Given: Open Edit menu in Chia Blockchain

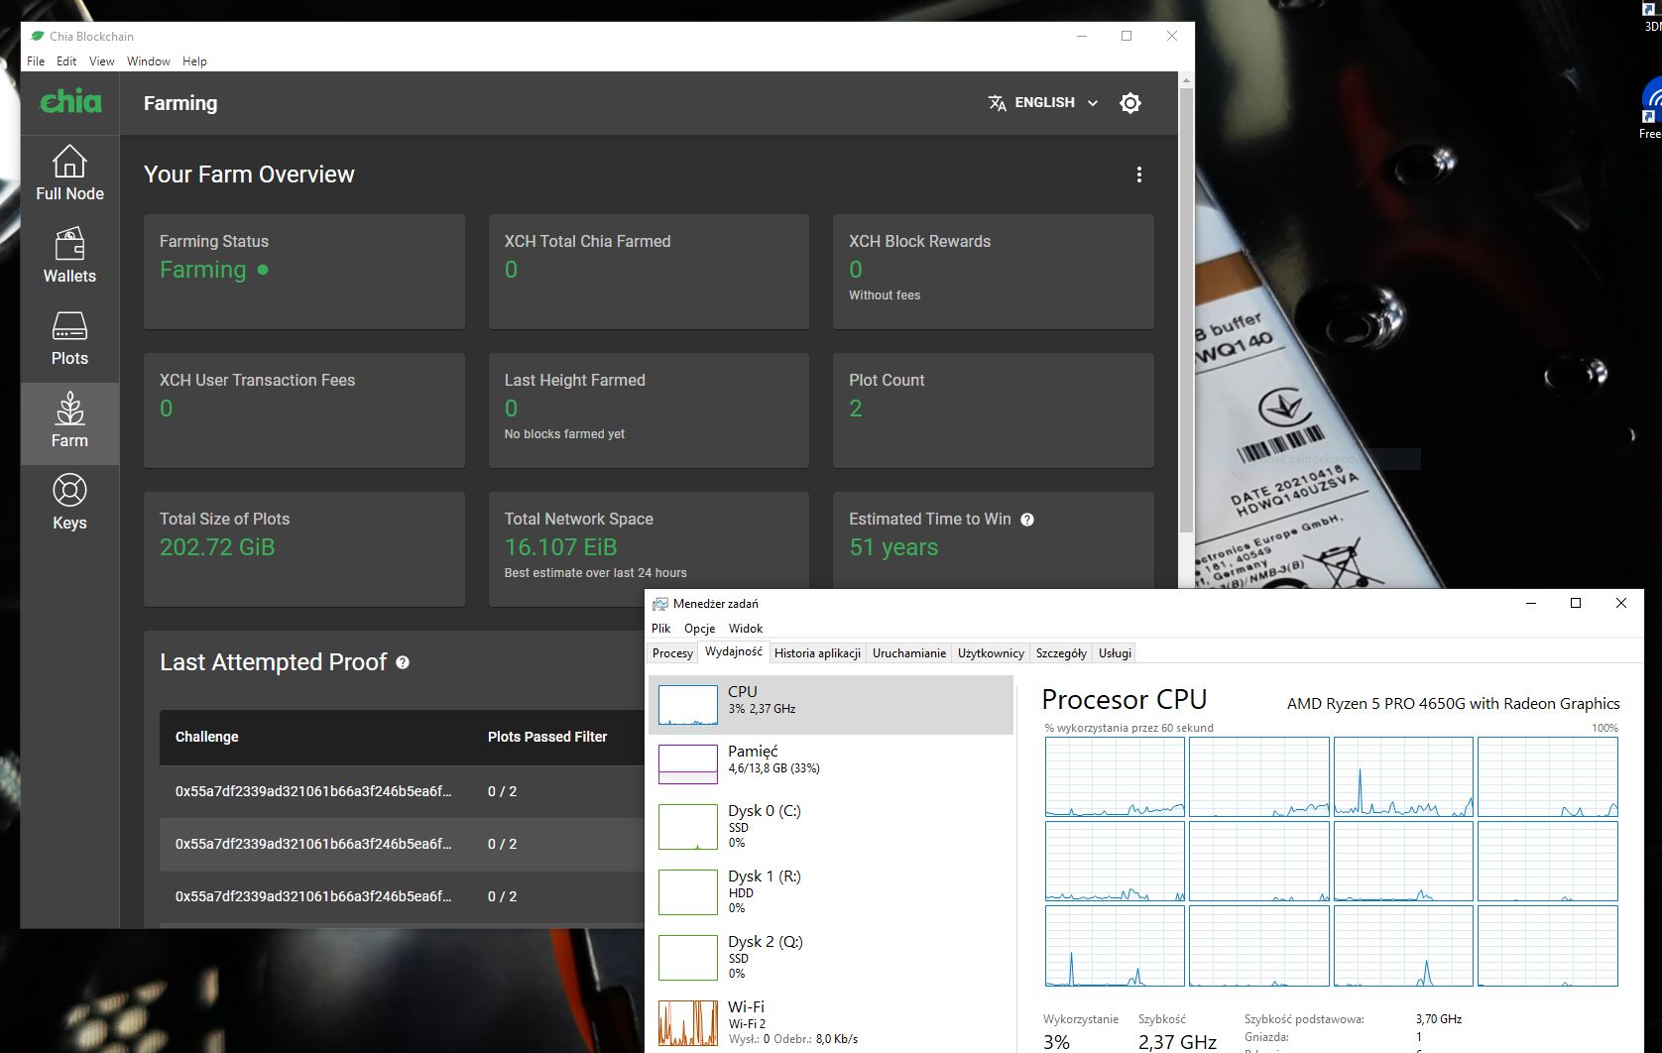Looking at the screenshot, I should (66, 61).
